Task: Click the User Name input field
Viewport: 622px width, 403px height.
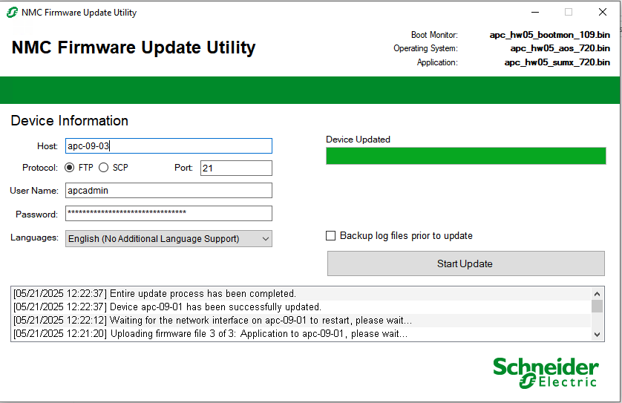Action: click(x=168, y=191)
